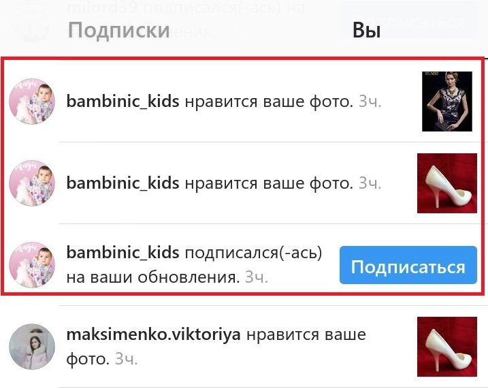The width and height of the screenshot is (488, 389).
Task: Open the maksimenko.viktoriya username link
Action: [x=153, y=334]
